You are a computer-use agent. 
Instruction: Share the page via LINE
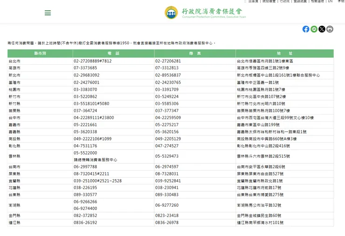point(314,29)
